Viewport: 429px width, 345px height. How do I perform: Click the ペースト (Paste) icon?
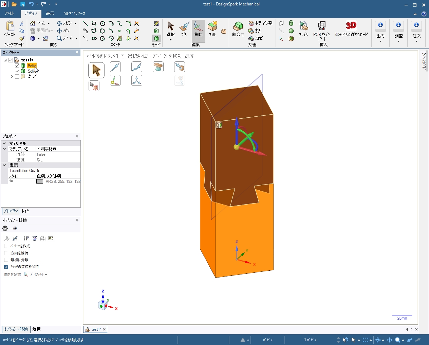pos(10,28)
